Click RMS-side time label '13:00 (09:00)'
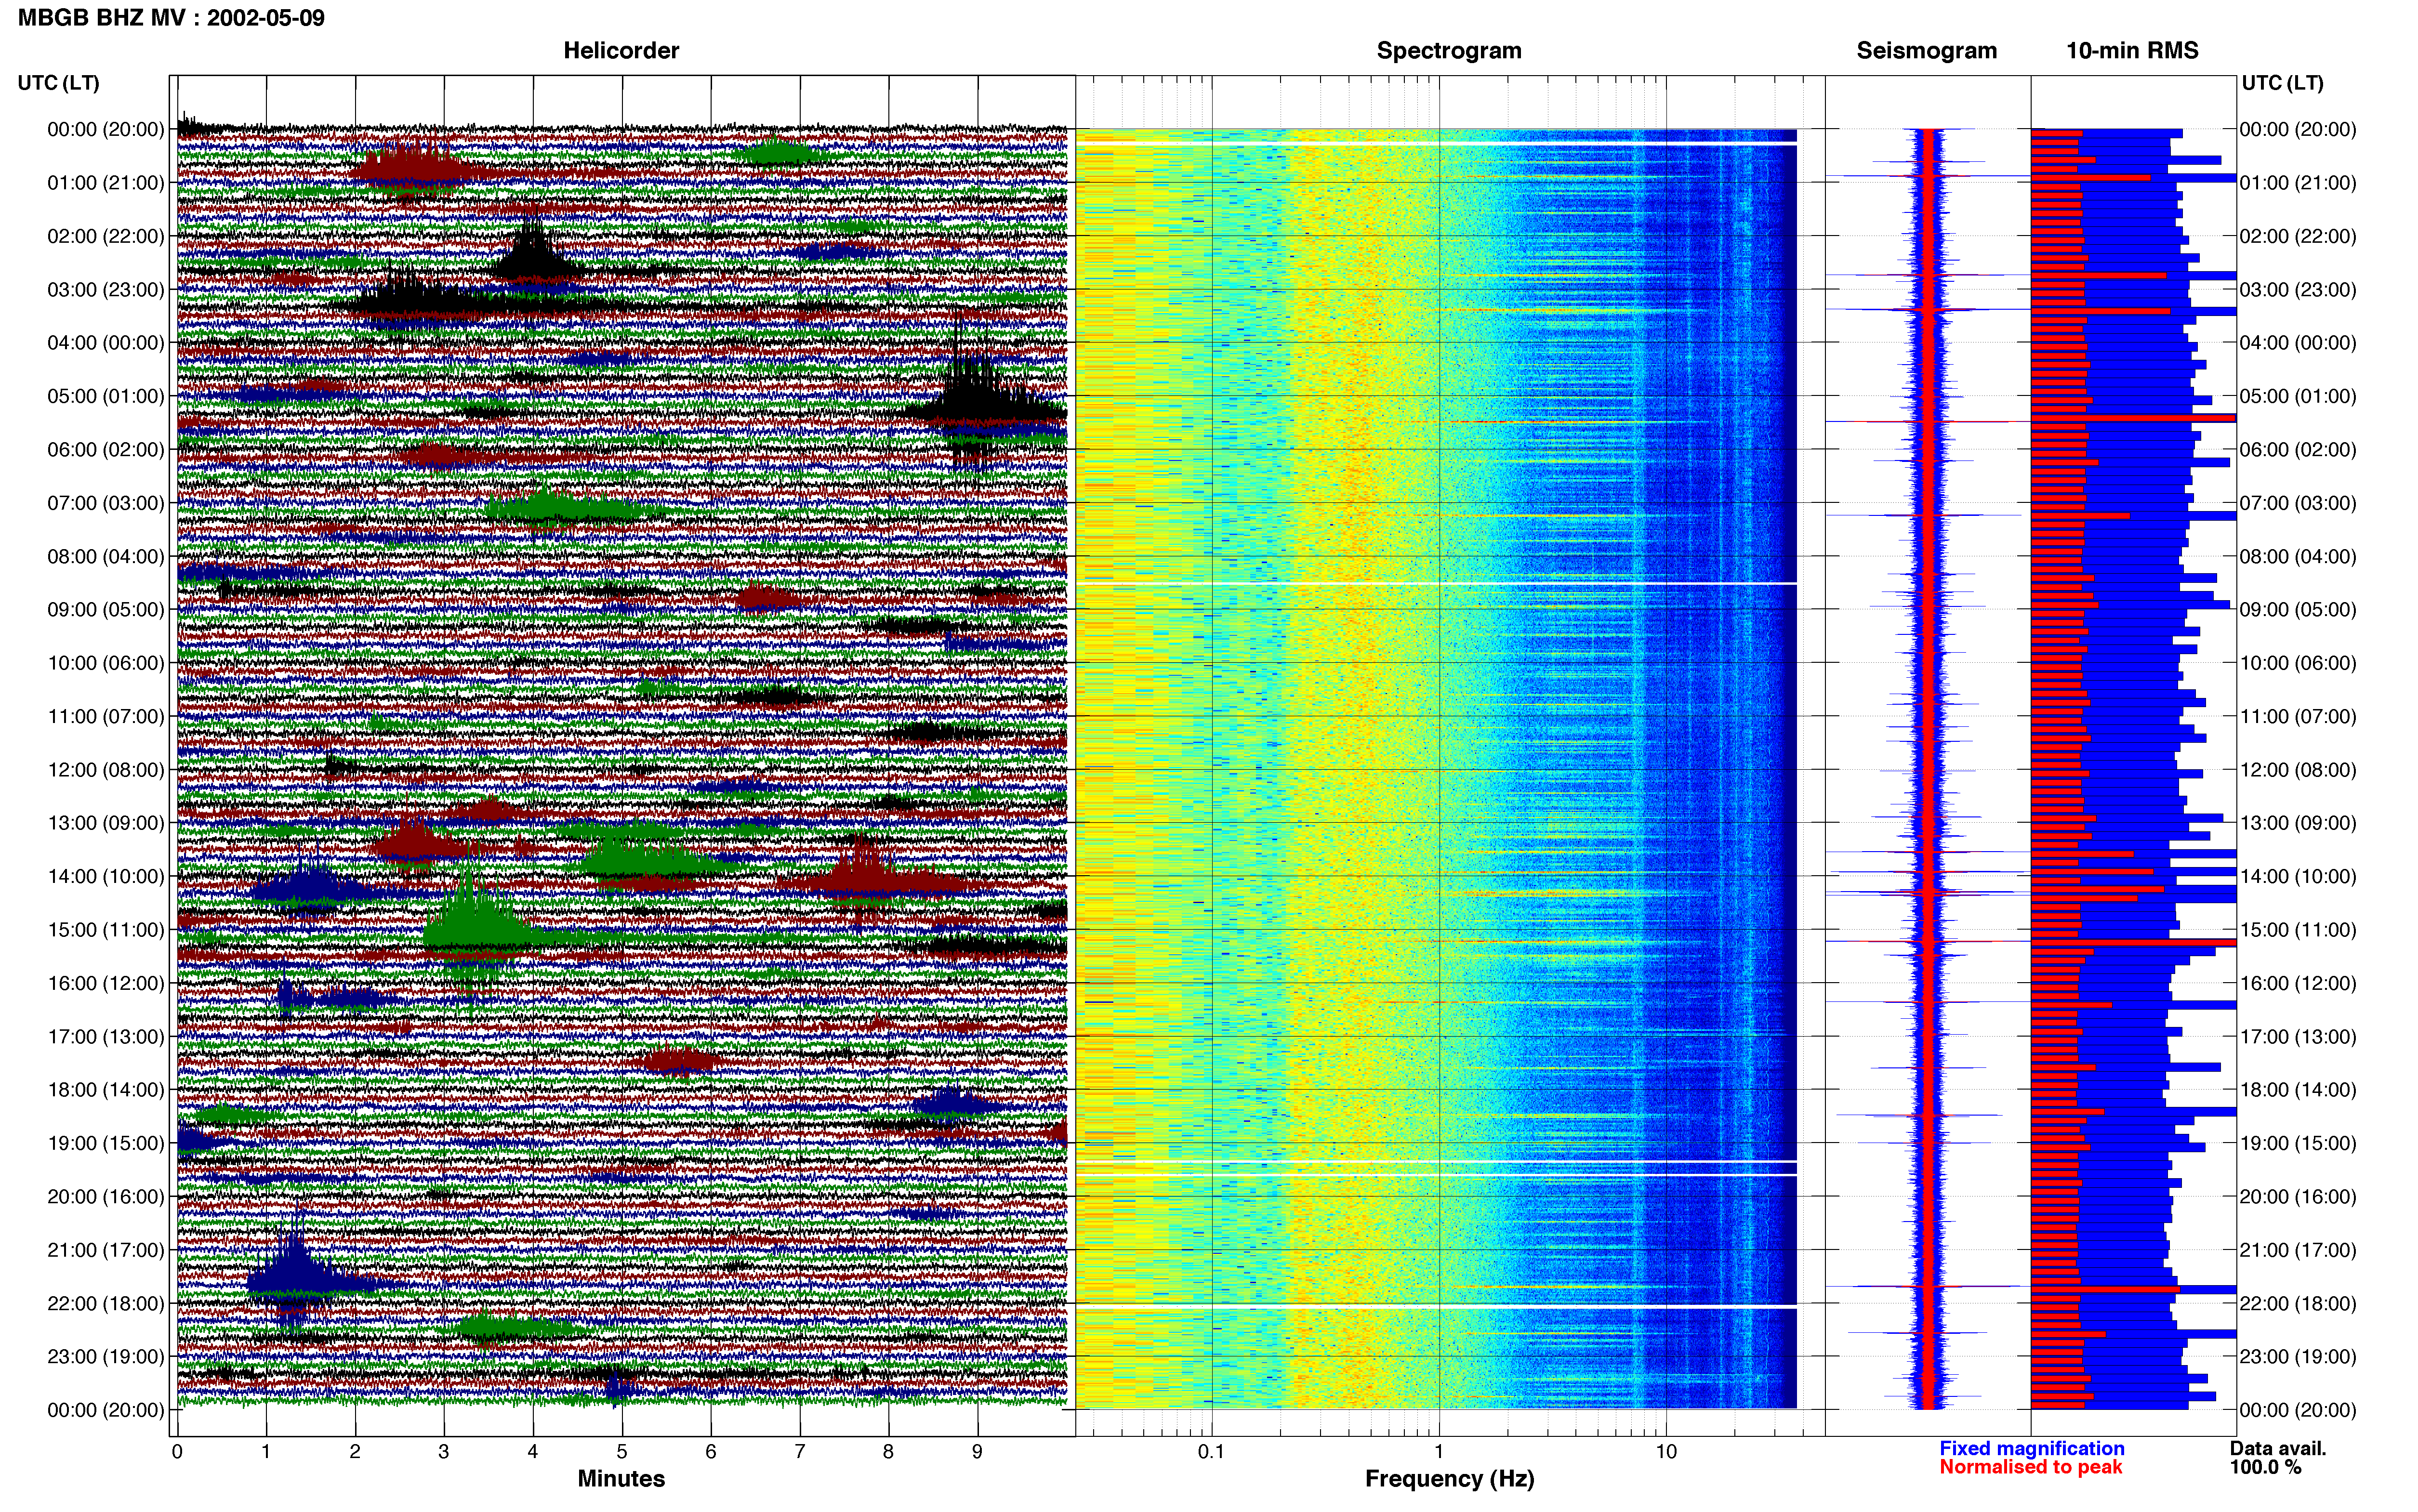 click(2298, 823)
